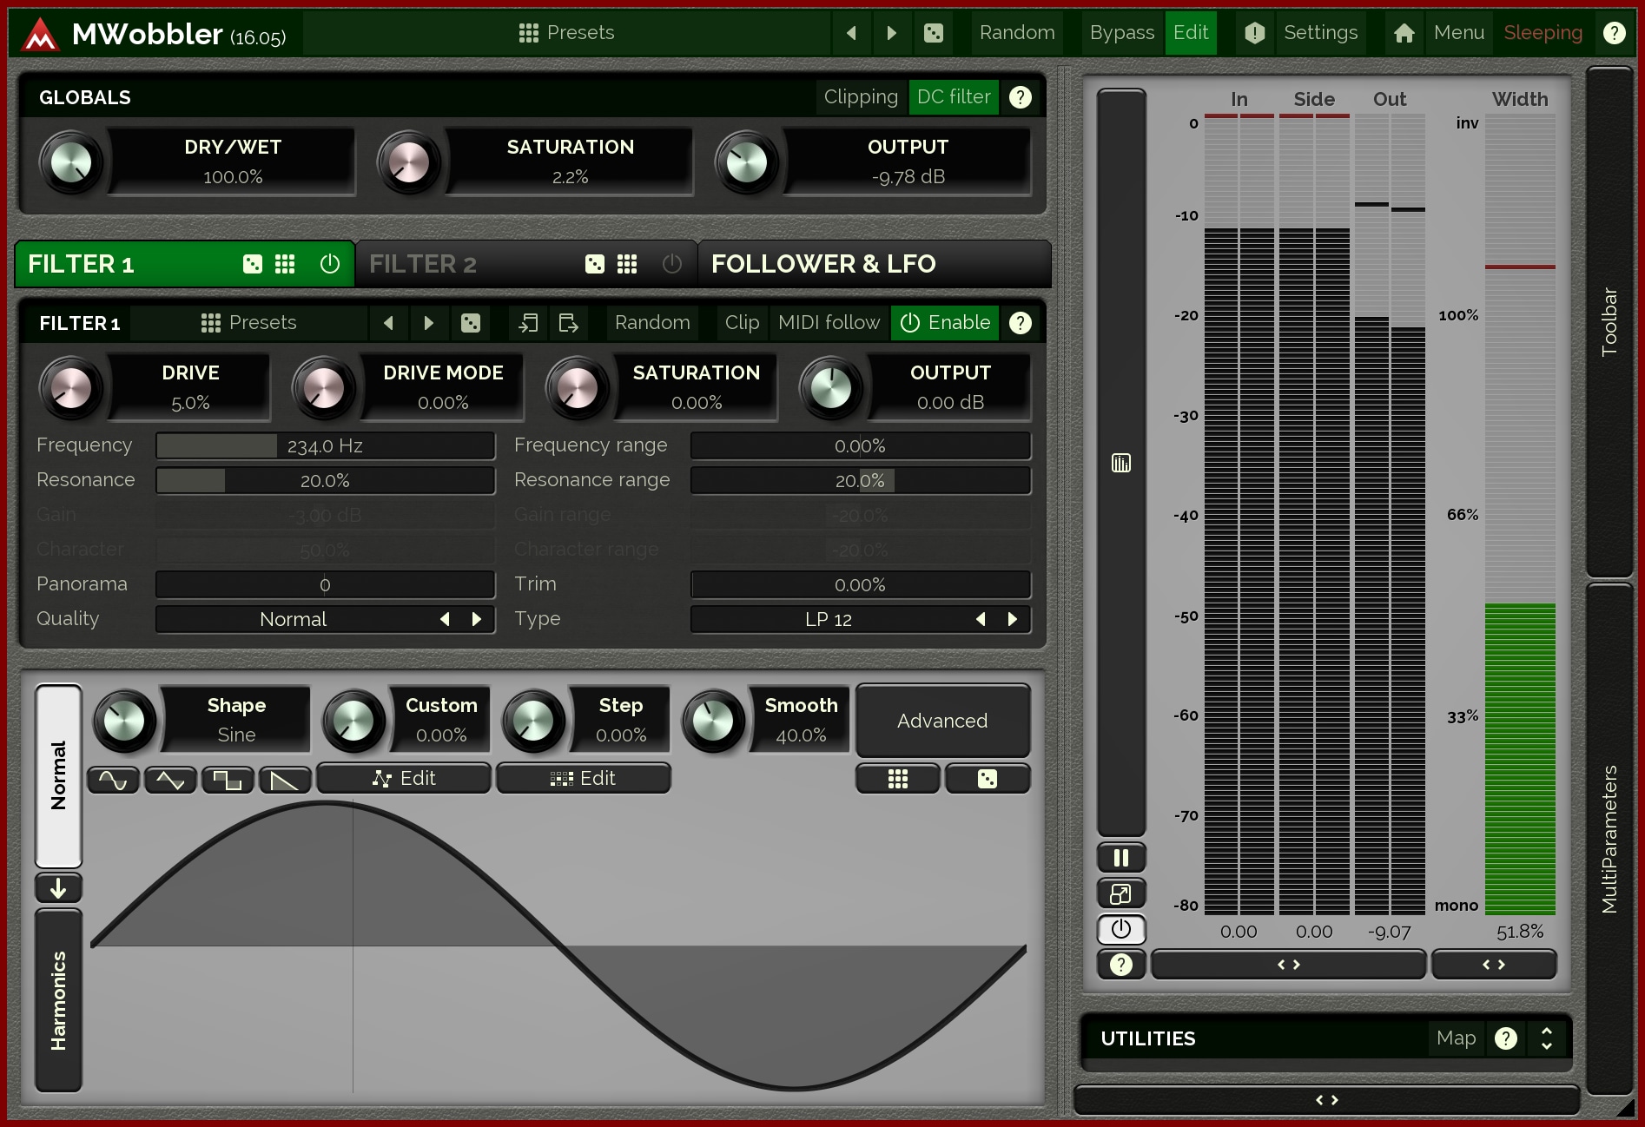Open the Filter 1 panel Presets

249,323
